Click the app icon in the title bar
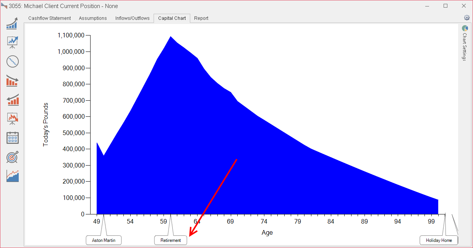Image resolution: width=473 pixels, height=248 pixels. pos(4,6)
